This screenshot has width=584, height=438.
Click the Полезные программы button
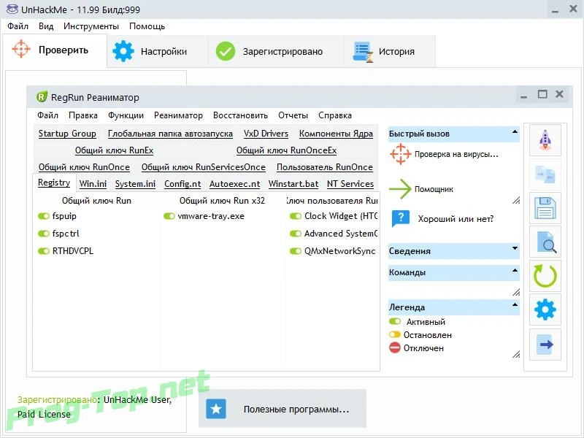[x=283, y=409]
